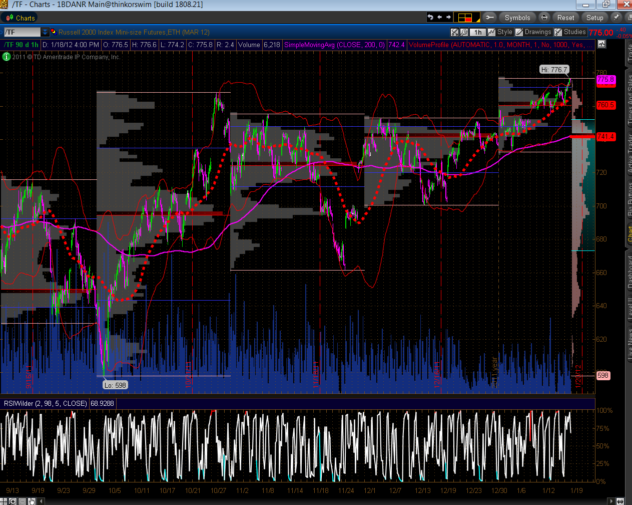Click the Lo: 598 price bubble
Image resolution: width=632 pixels, height=505 pixels.
click(115, 385)
